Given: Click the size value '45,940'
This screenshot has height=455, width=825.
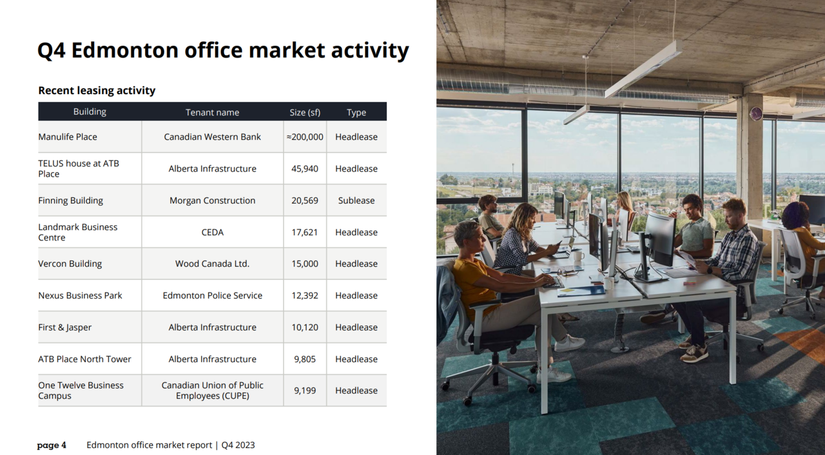Looking at the screenshot, I should tap(305, 168).
